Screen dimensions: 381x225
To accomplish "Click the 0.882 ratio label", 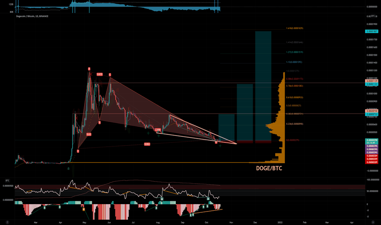I will (147, 144).
